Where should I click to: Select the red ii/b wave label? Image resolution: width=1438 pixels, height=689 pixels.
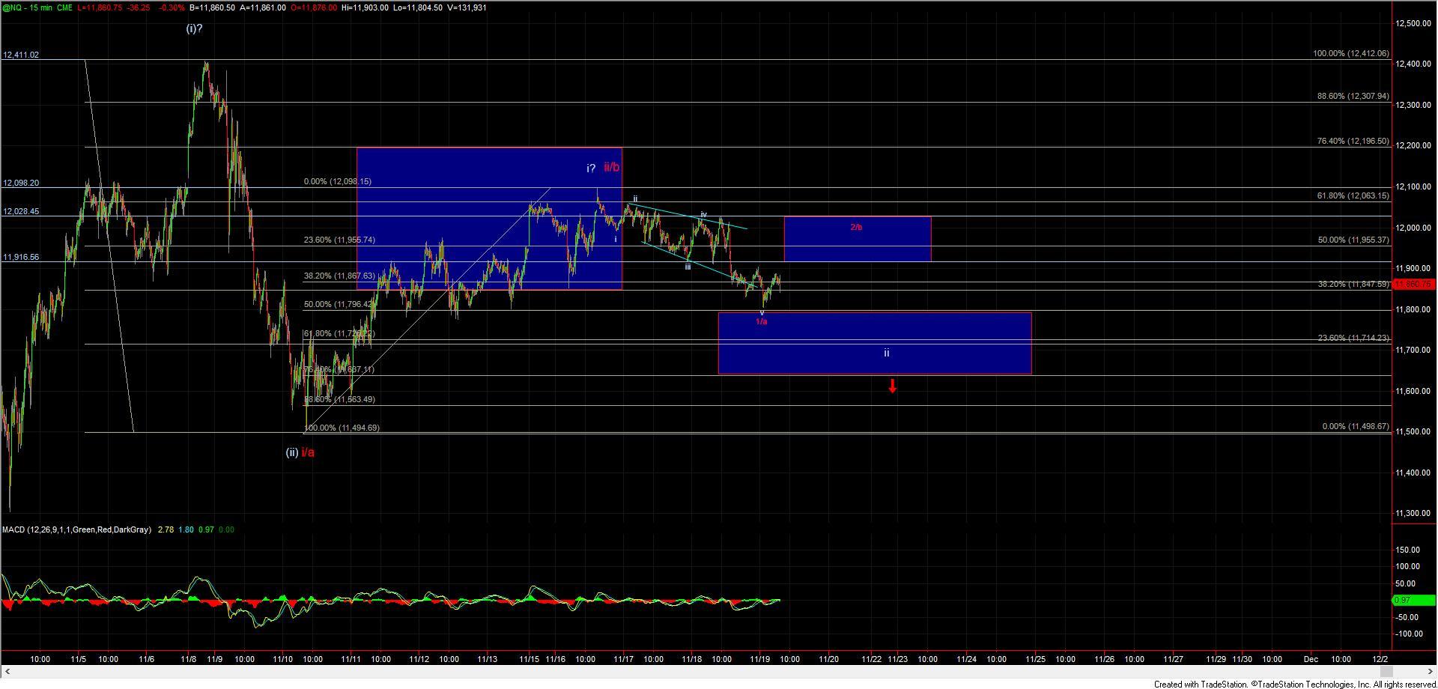pyautogui.click(x=612, y=168)
